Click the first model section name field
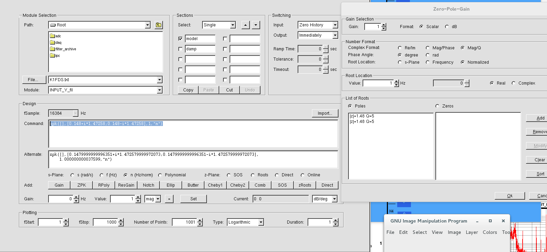Image resolution: width=547 pixels, height=252 pixels. [x=200, y=39]
